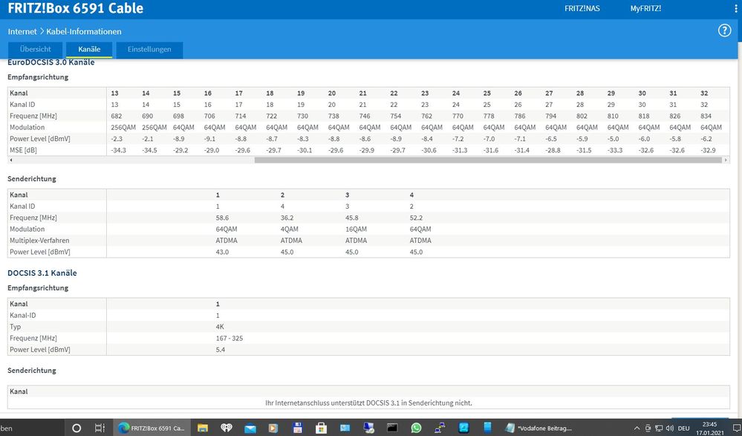Screen dimensions: 742x436
Task: Open File Explorer from the taskbar
Action: [202, 428]
